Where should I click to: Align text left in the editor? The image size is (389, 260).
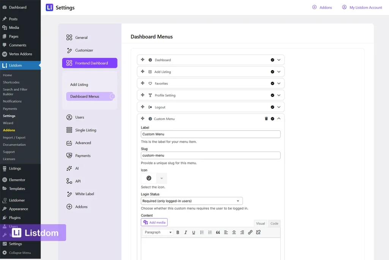226,232
